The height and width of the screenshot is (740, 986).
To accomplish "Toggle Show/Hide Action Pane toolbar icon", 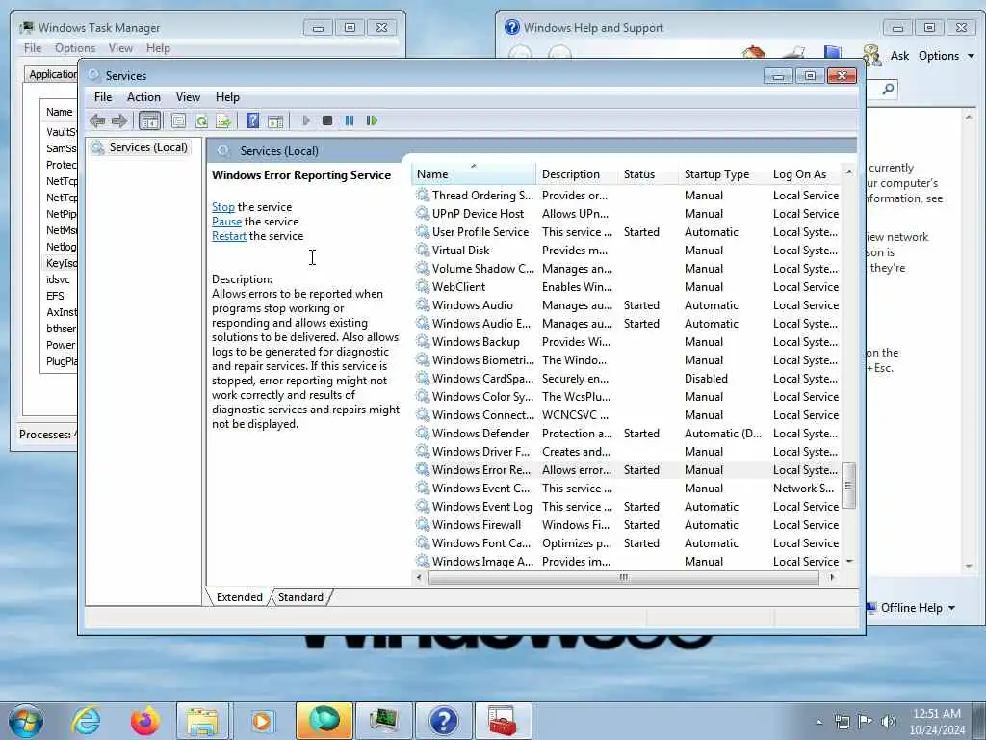I will click(275, 120).
